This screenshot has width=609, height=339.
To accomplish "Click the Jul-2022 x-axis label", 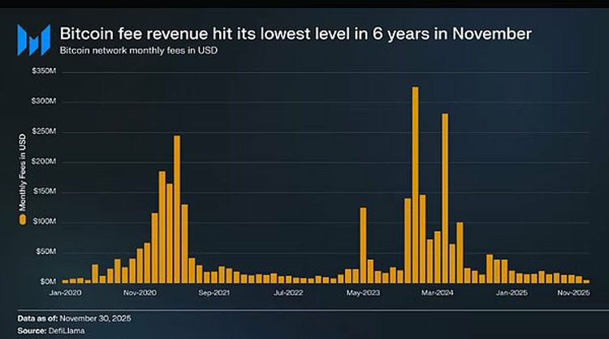I will click(289, 292).
